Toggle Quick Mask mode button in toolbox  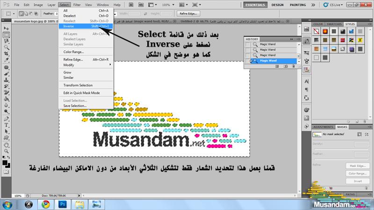[6, 172]
